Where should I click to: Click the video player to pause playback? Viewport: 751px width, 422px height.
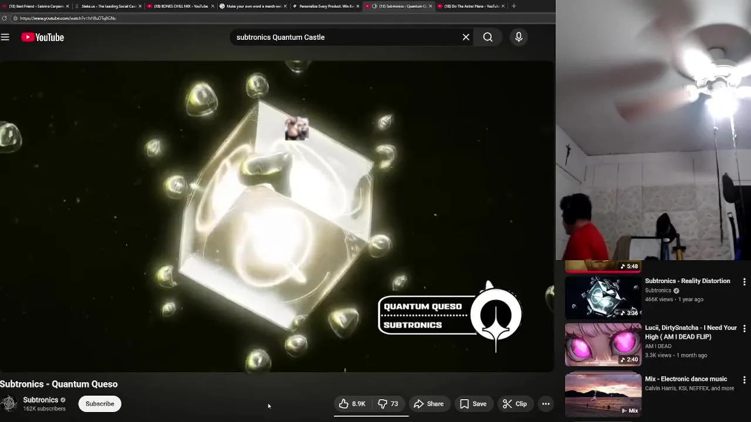277,217
